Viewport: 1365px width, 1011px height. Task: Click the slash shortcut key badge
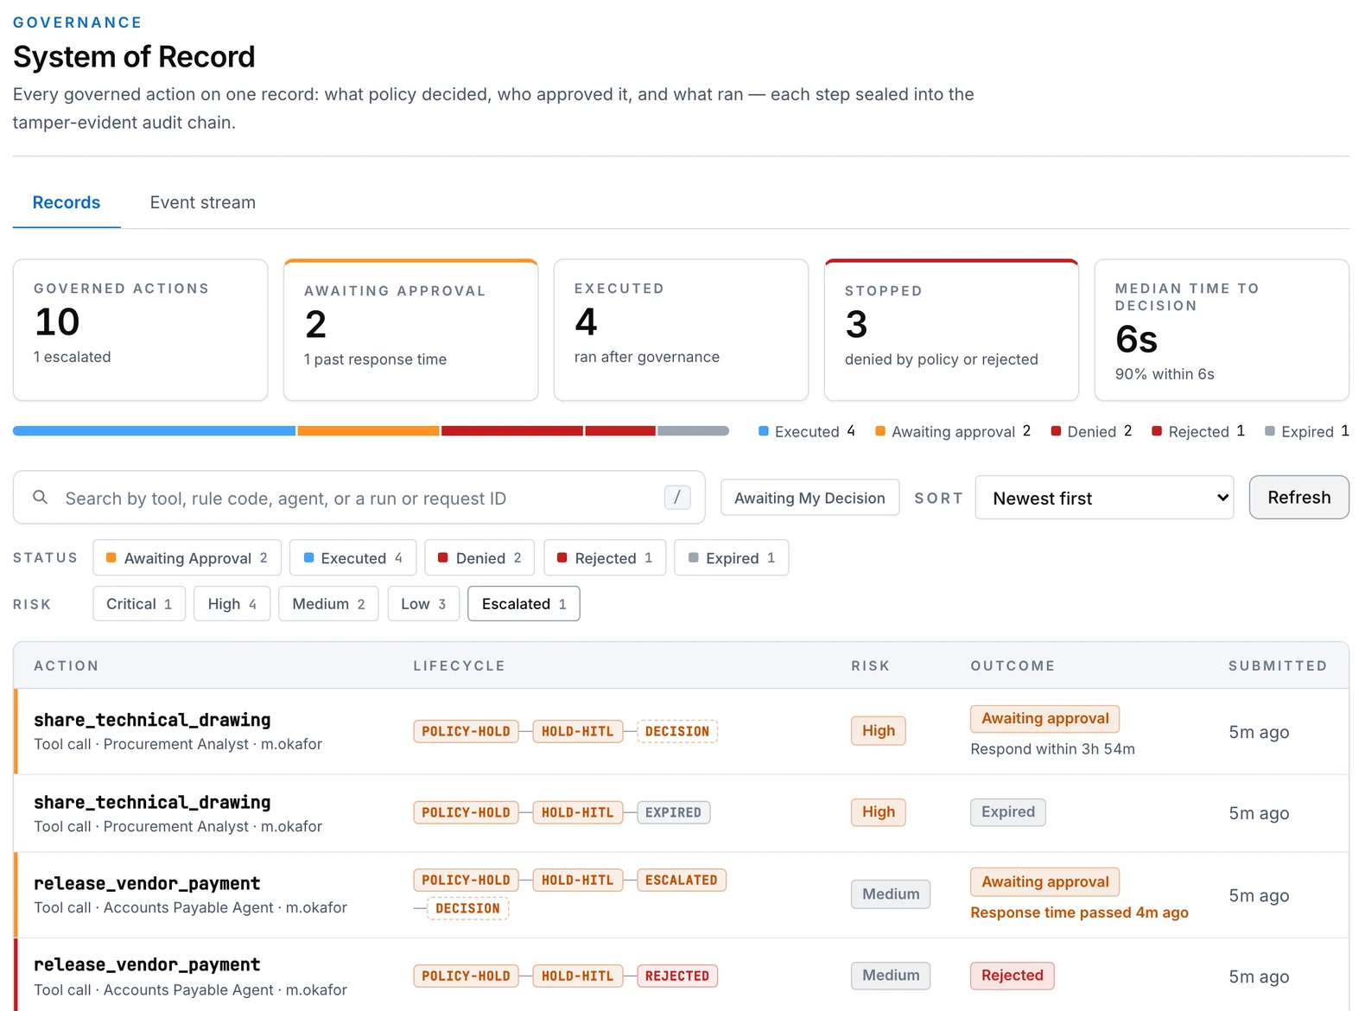coord(677,498)
